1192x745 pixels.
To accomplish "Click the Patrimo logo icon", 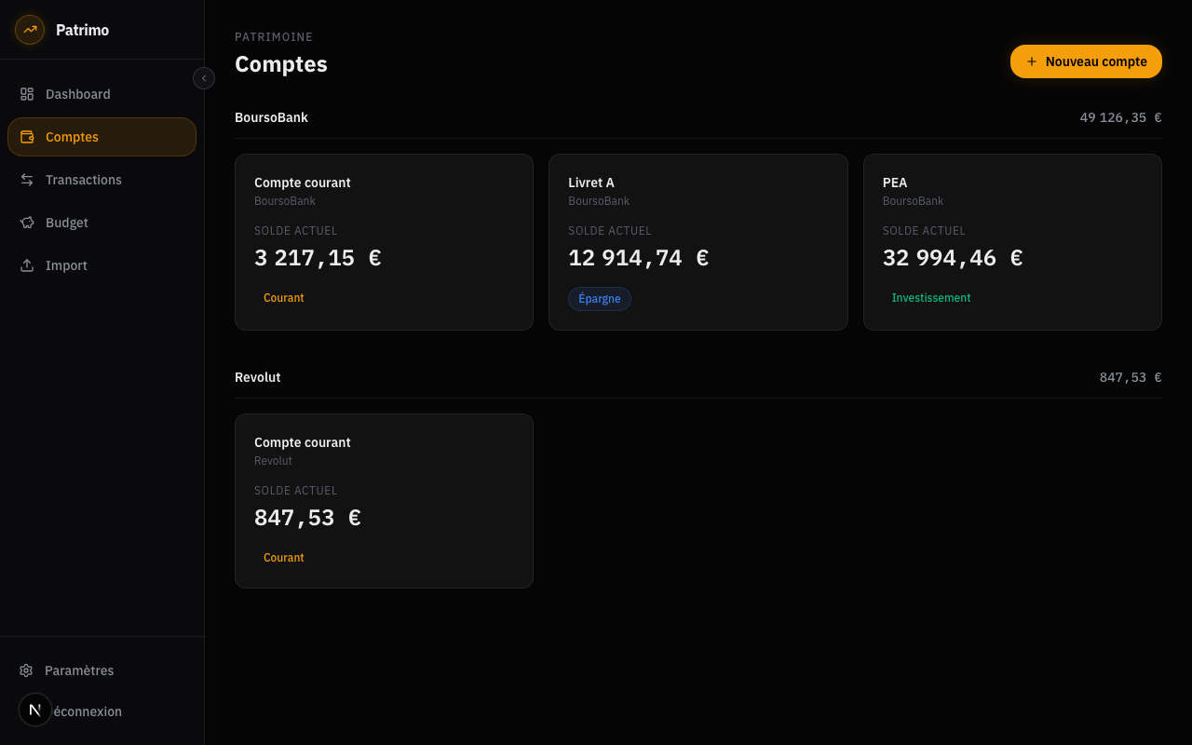I will pyautogui.click(x=30, y=30).
